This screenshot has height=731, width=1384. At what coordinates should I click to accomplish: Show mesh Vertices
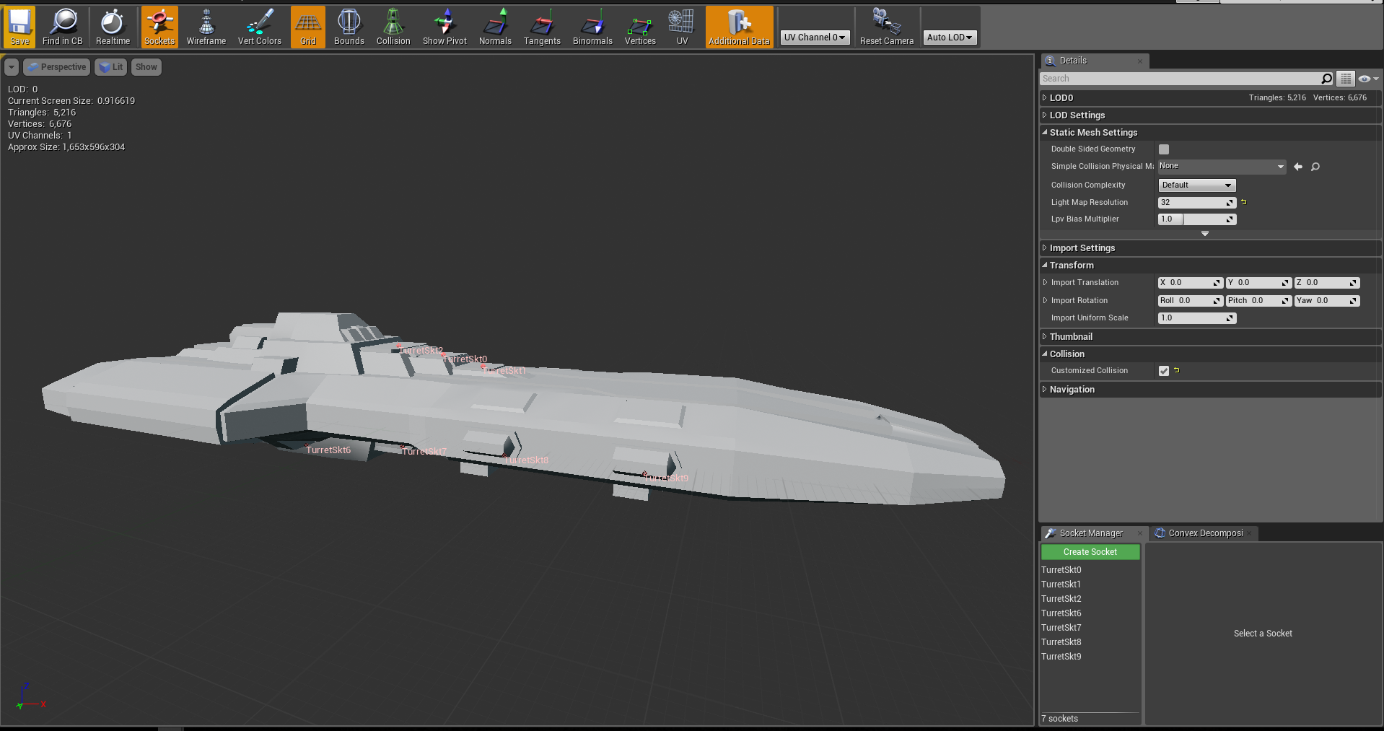pos(640,27)
